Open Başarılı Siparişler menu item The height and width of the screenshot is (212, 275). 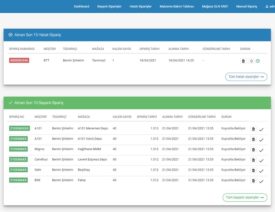point(109,7)
